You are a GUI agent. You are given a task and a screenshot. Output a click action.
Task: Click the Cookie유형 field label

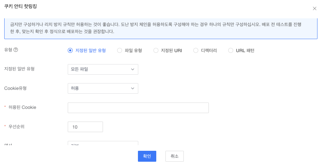15,88
